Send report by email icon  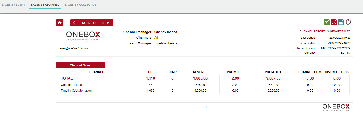pyautogui.click(x=341, y=22)
